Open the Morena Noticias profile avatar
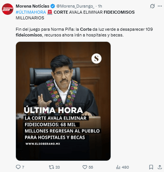Image resolution: width=164 pixels, height=172 pixels. coord(8,9)
